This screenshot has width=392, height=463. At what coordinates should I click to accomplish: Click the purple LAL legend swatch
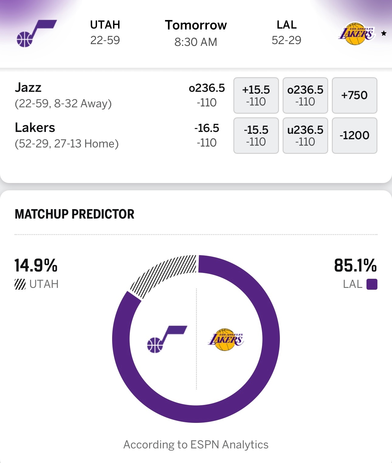pyautogui.click(x=372, y=284)
